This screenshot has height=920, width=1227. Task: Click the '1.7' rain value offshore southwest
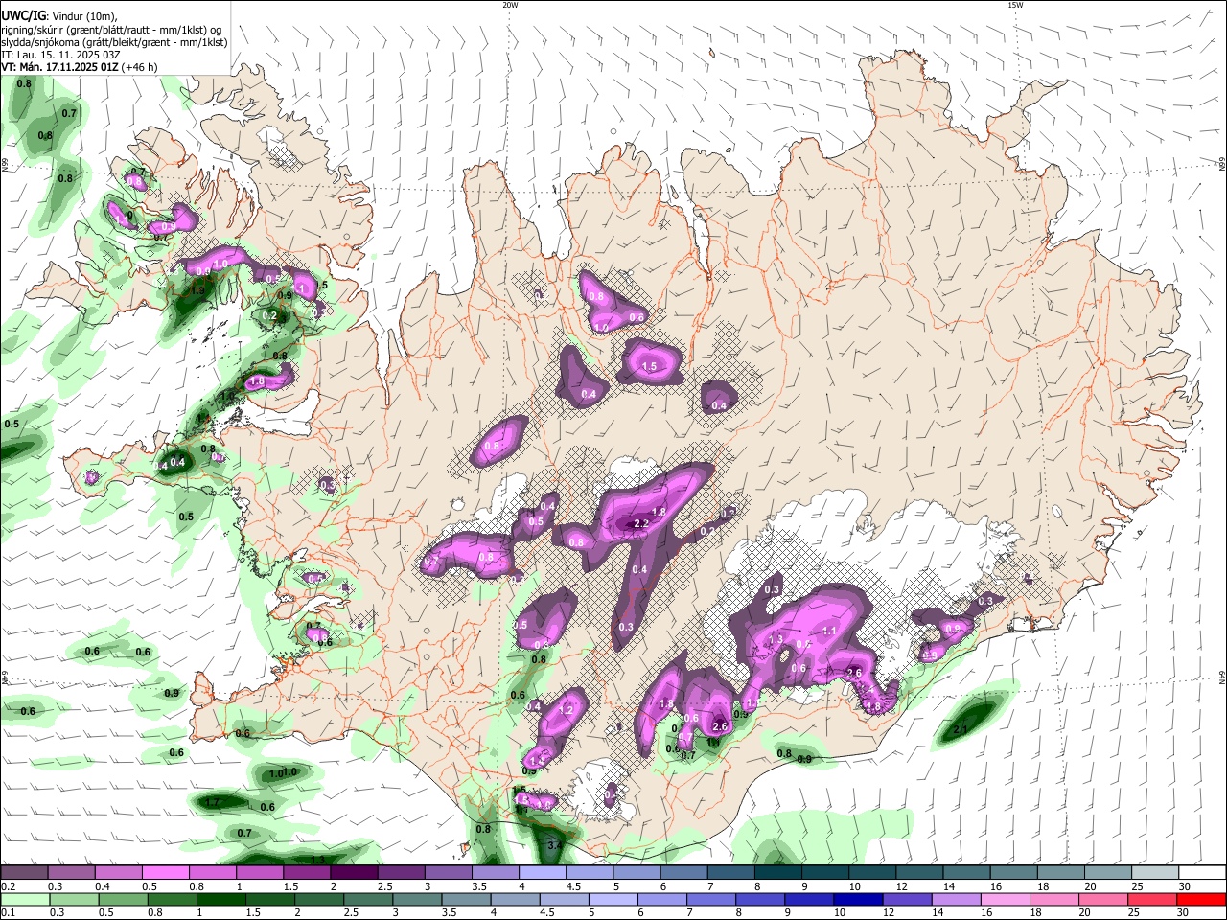(214, 802)
